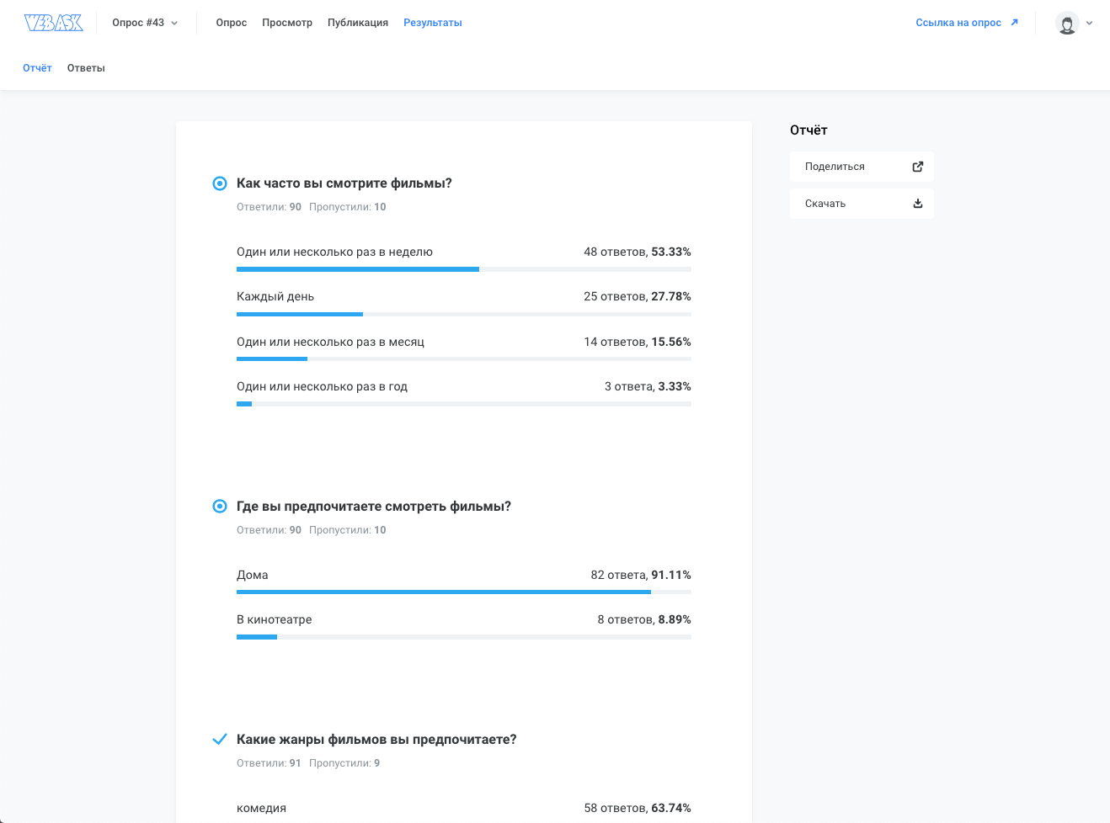This screenshot has width=1110, height=823.
Task: Switch to the Ответы sub-tab
Action: click(x=86, y=68)
